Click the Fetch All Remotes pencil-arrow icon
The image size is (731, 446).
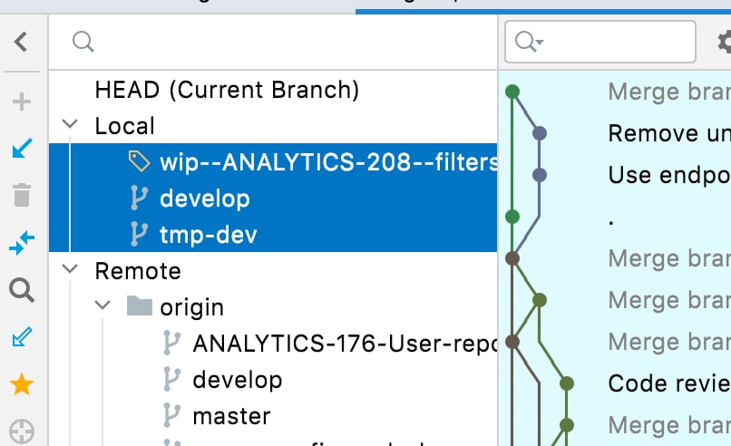[22, 337]
